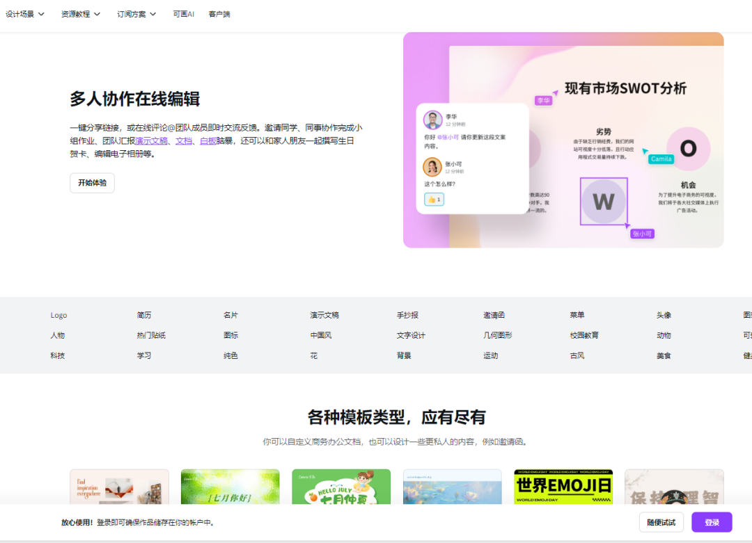
Task: Open the 文字设计 category link
Action: [411, 335]
